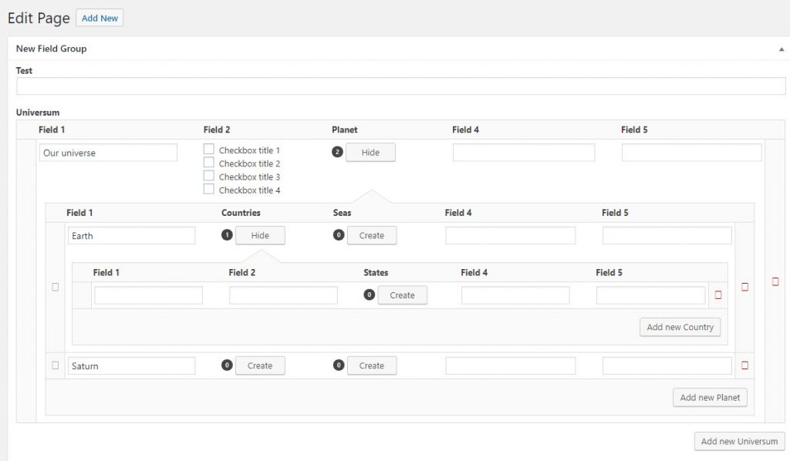Click the Countries count badge for Saturn
This screenshot has height=461, width=790.
point(228,365)
